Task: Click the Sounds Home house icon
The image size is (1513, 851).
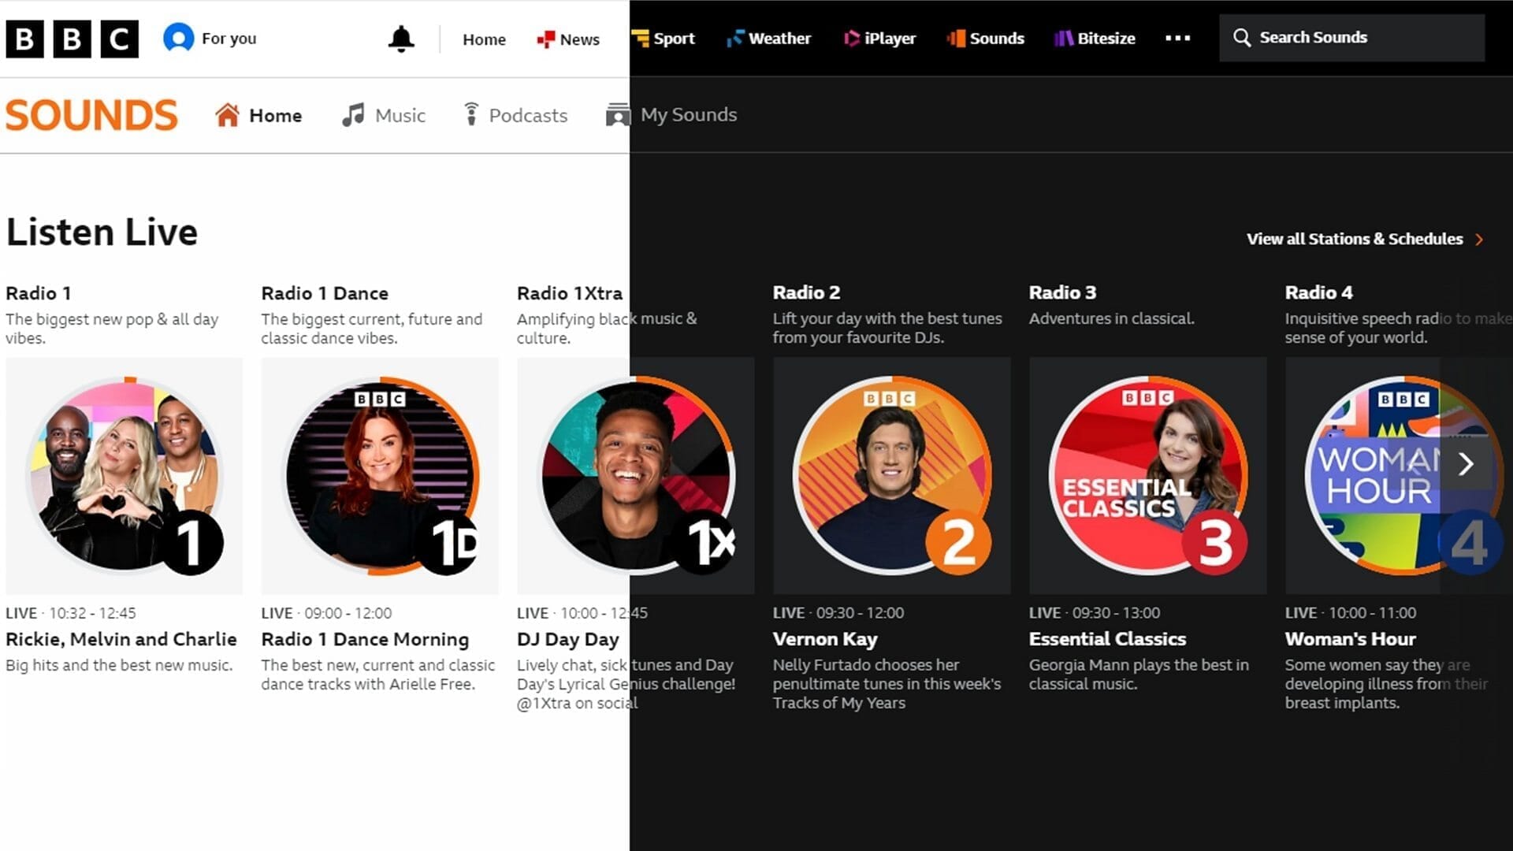Action: [x=227, y=115]
